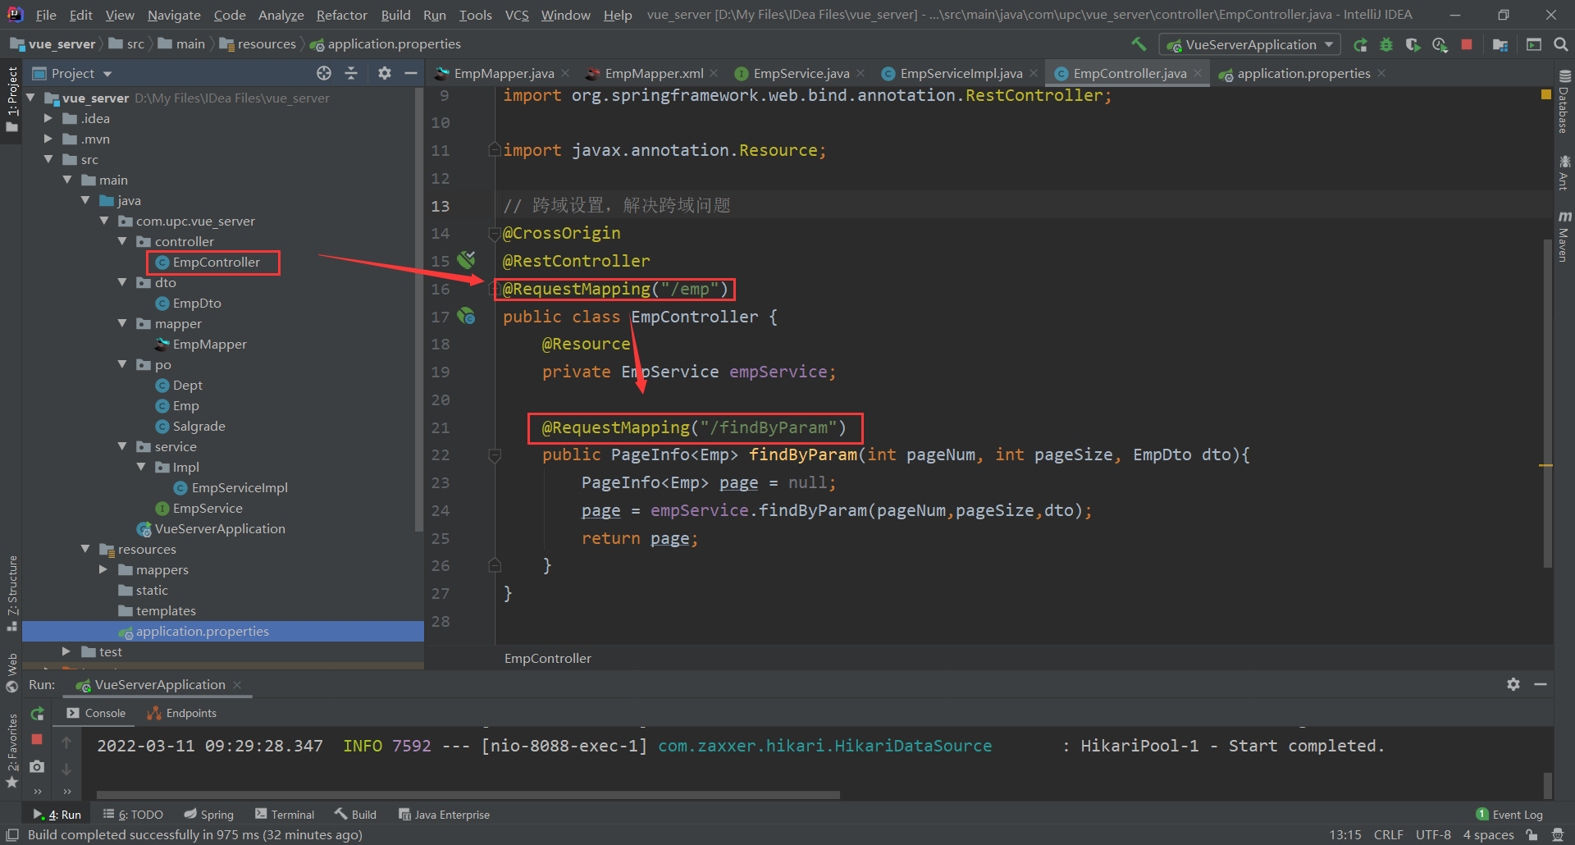Open the Refactor menu
Image resolution: width=1575 pixels, height=845 pixels.
[x=341, y=15]
